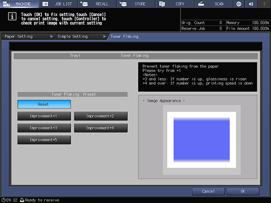271x203 pixels.
Task: Open the STORE tab
Action: [136, 4]
